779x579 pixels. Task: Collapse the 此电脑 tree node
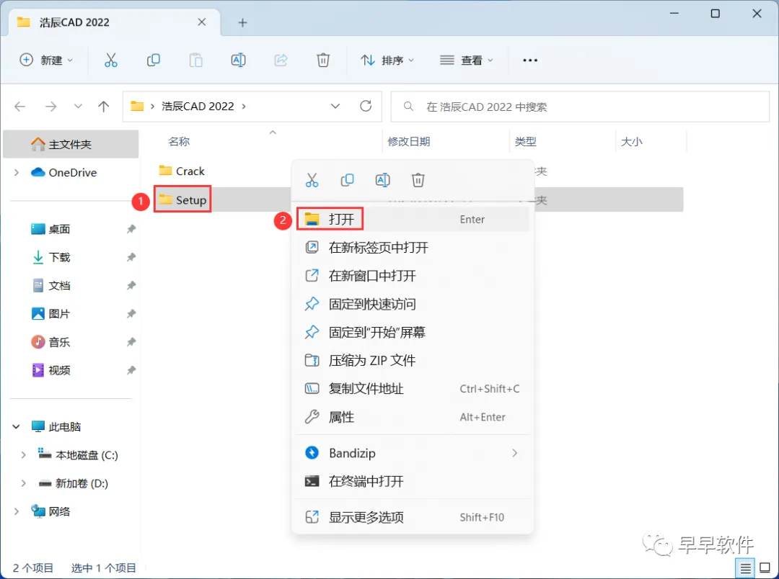click(17, 426)
